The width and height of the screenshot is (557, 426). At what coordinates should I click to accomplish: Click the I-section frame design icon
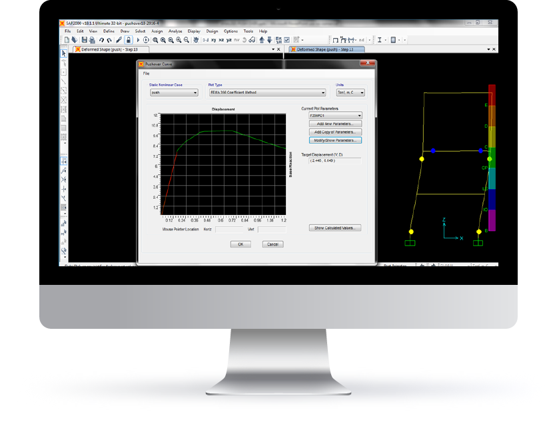point(379,40)
